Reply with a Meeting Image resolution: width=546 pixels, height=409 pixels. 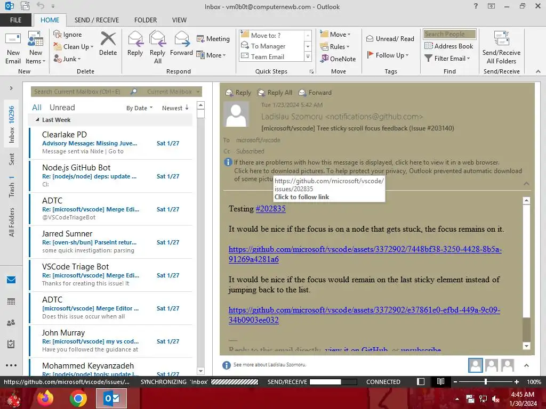click(x=213, y=38)
